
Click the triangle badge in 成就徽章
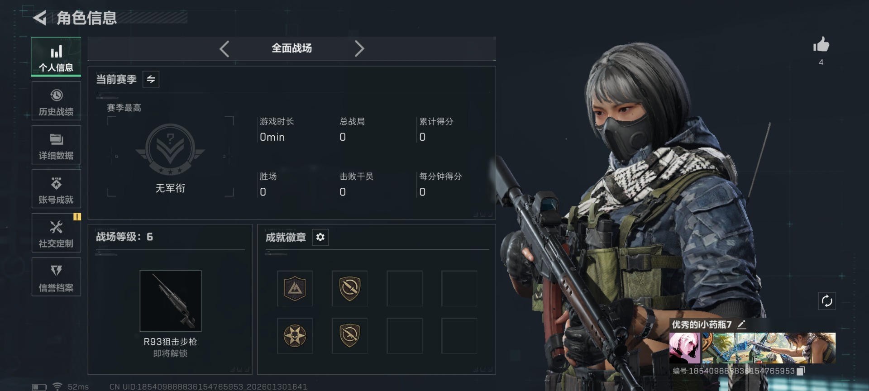pyautogui.click(x=295, y=289)
